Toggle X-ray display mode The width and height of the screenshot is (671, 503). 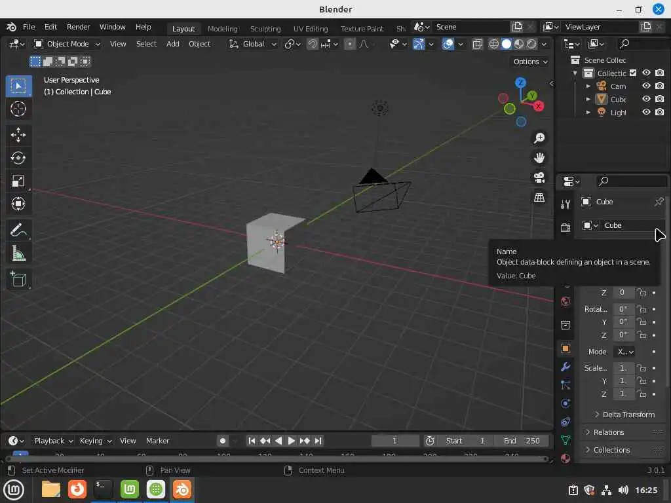[x=477, y=44]
